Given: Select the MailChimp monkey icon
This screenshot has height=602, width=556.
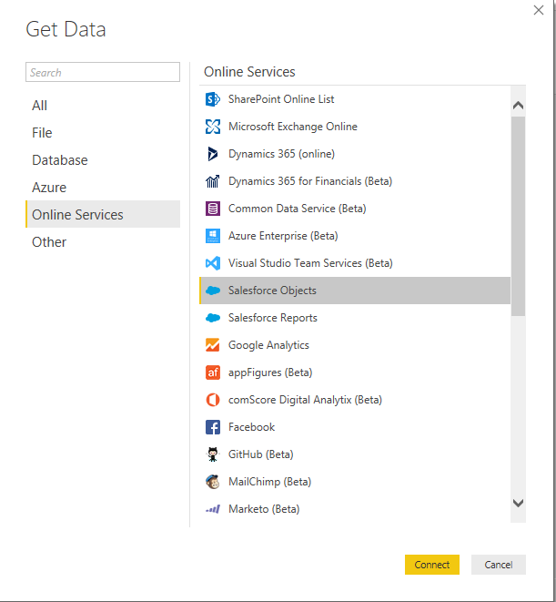Looking at the screenshot, I should [x=213, y=482].
